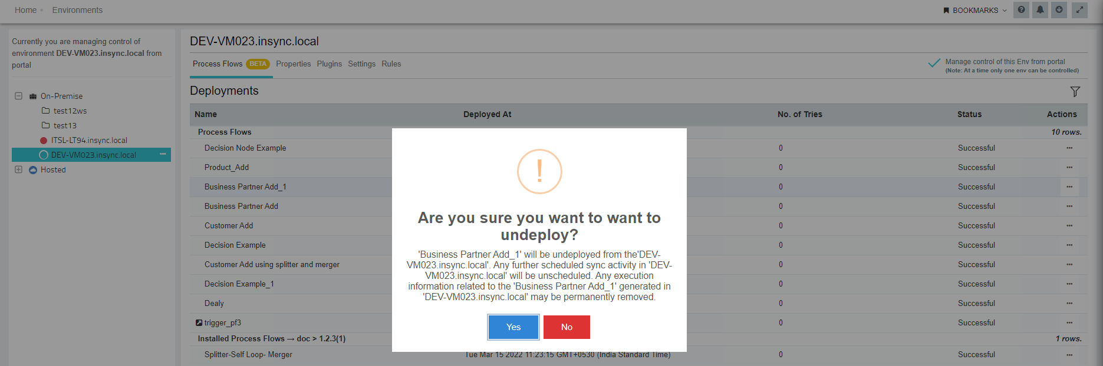The image size is (1103, 366).
Task: Switch to the Plugins tab
Action: click(329, 64)
